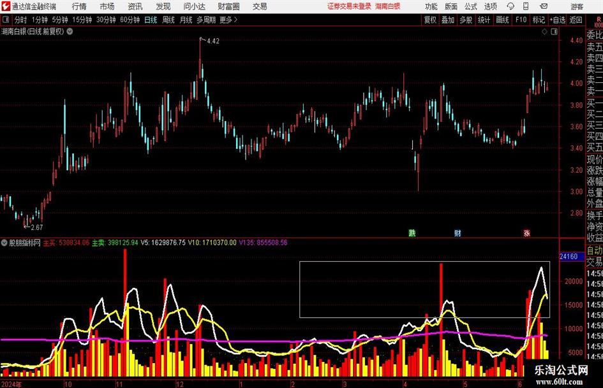Switch to 月线 monthly tab

(186, 20)
